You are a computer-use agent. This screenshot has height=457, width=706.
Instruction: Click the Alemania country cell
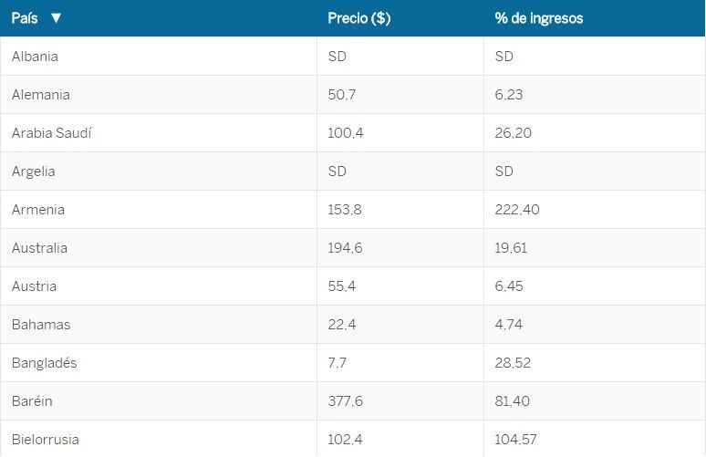click(x=41, y=95)
